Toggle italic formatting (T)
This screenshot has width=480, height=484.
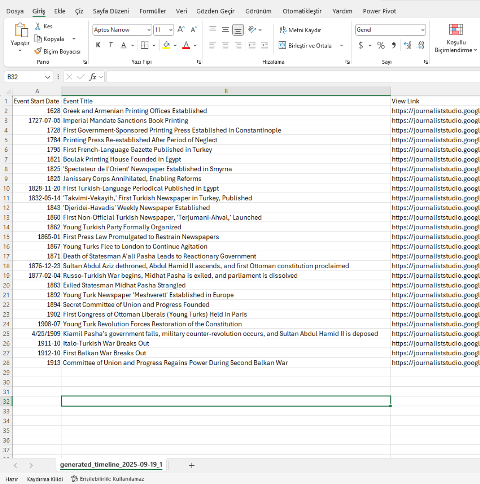111,45
